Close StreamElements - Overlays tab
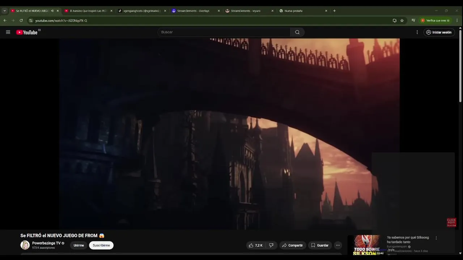 (x=218, y=11)
